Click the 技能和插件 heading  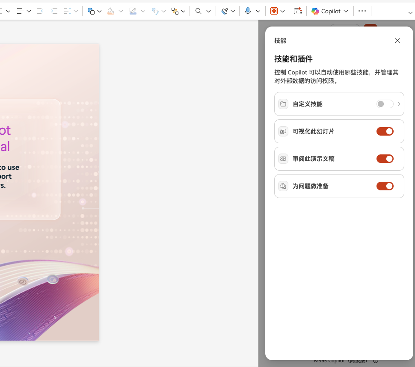(293, 59)
